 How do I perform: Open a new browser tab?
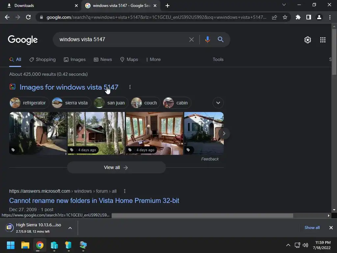tap(168, 6)
